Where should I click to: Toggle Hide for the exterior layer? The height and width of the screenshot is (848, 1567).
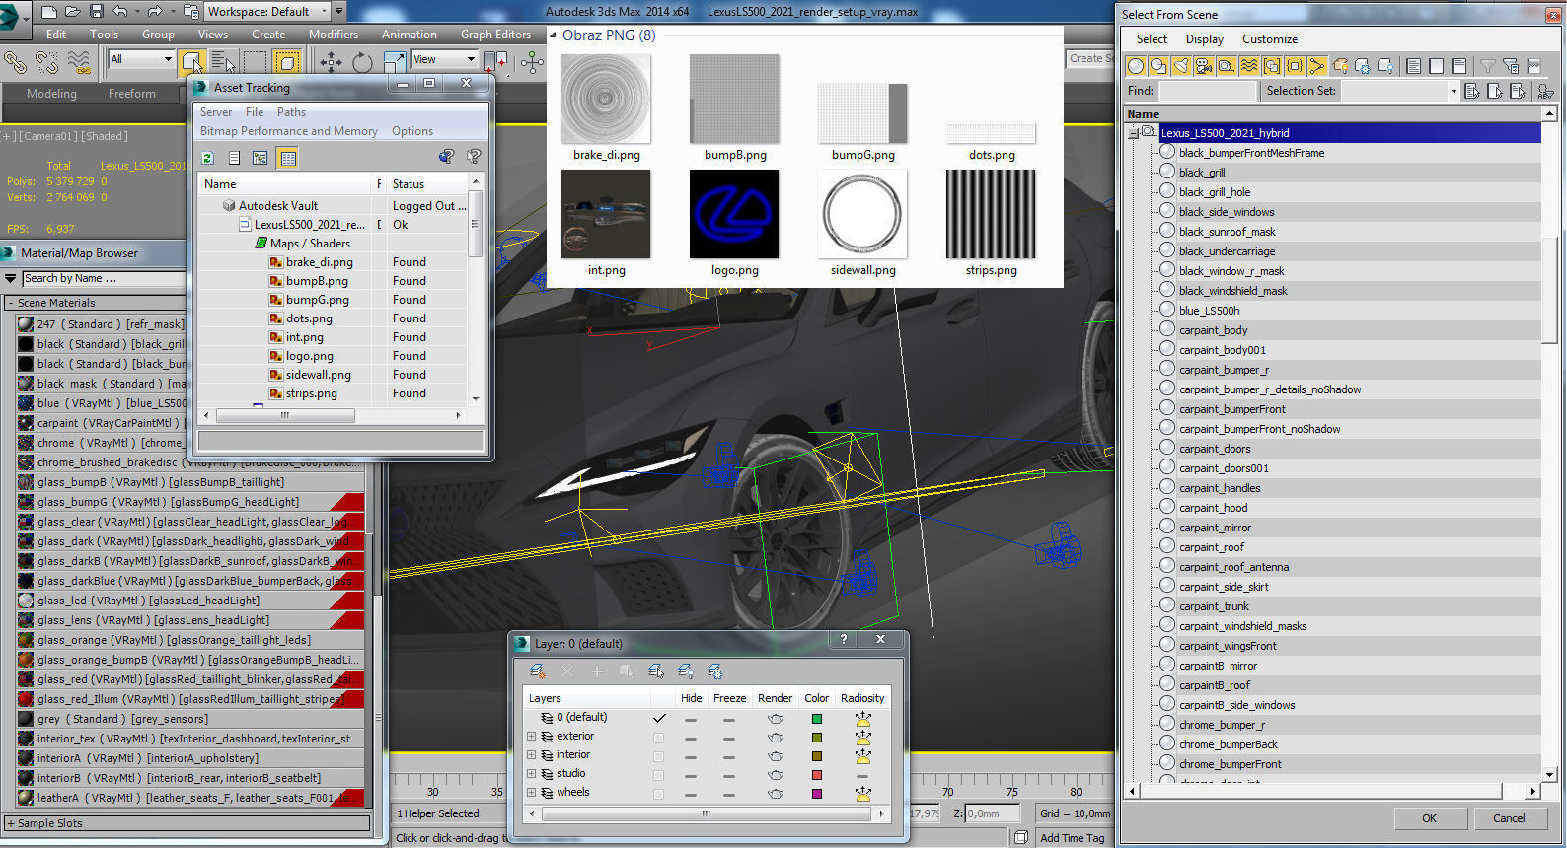pos(691,738)
